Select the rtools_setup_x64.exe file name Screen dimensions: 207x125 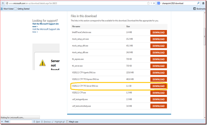80,46
